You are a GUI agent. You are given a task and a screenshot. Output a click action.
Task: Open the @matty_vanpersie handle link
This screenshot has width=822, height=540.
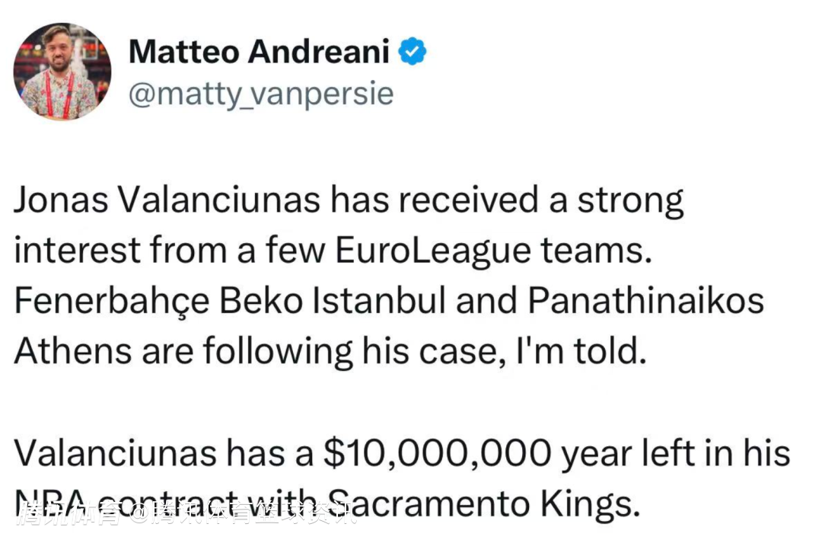tap(261, 94)
